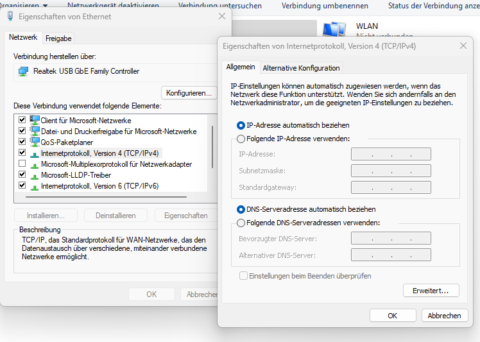Viewport: 480px width, 342px height.
Task: Switch to the Freigabe tab
Action: tap(58, 38)
